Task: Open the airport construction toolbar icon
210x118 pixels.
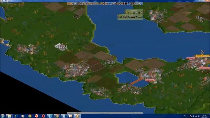Action: 131,4
